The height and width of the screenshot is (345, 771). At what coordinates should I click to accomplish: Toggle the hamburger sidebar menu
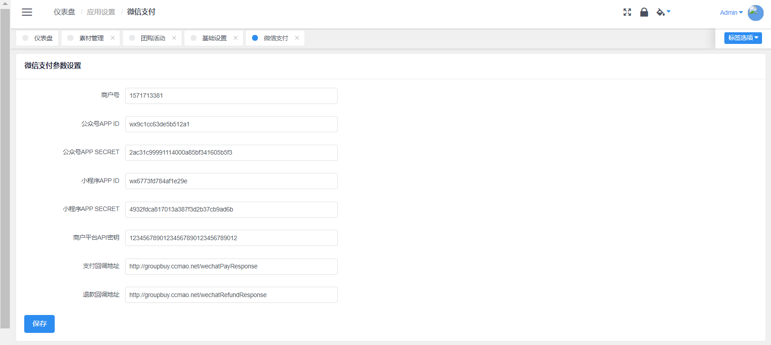click(27, 12)
